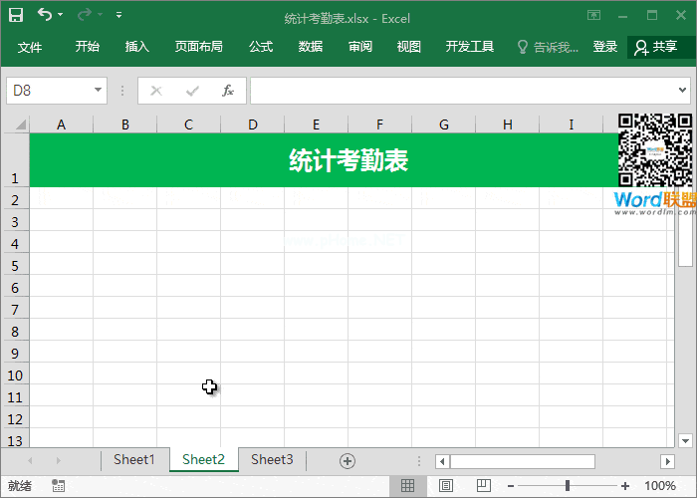The width and height of the screenshot is (697, 498).
Task: Select the 公式 ribbon tab
Action: (261, 46)
